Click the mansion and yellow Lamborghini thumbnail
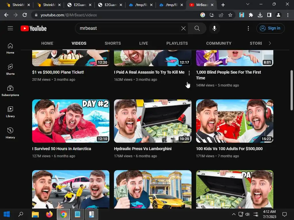The width and height of the screenshot is (294, 220). 153,189
